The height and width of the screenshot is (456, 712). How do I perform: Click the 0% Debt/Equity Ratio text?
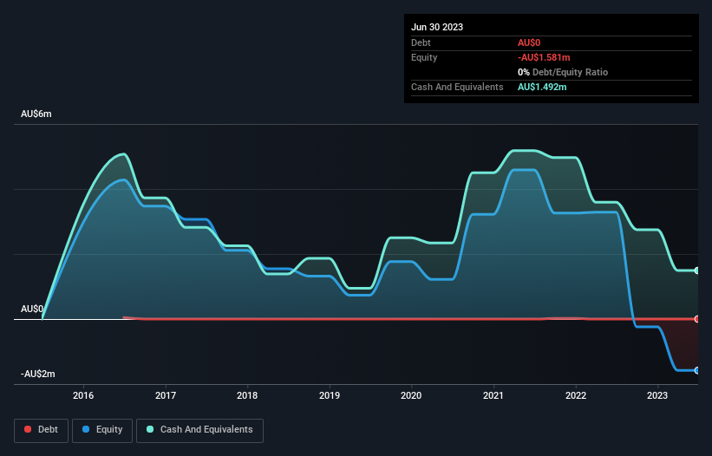click(563, 72)
